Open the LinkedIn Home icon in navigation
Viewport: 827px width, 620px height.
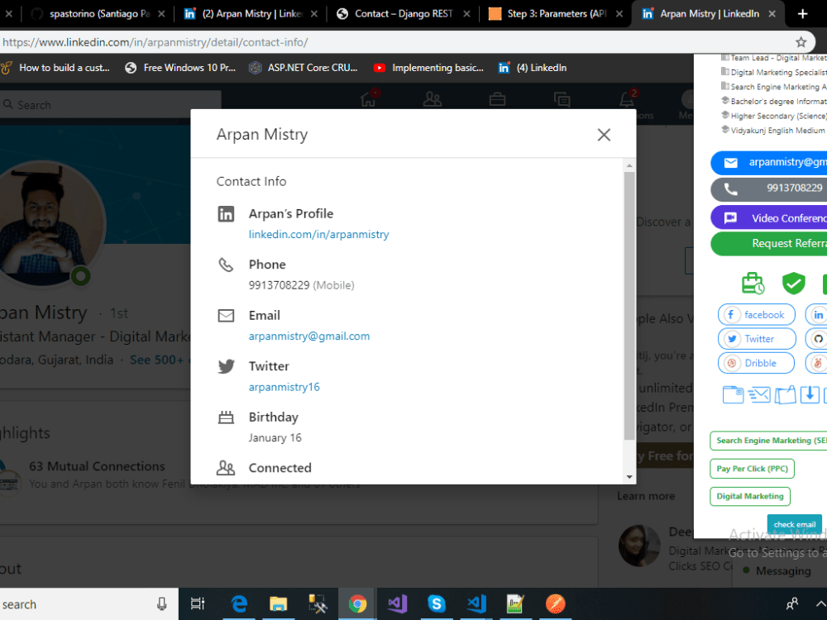368,98
